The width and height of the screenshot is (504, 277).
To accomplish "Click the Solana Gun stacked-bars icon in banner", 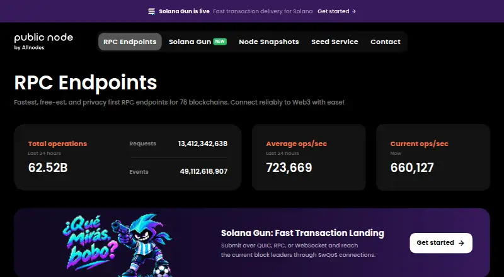I will pyautogui.click(x=151, y=11).
